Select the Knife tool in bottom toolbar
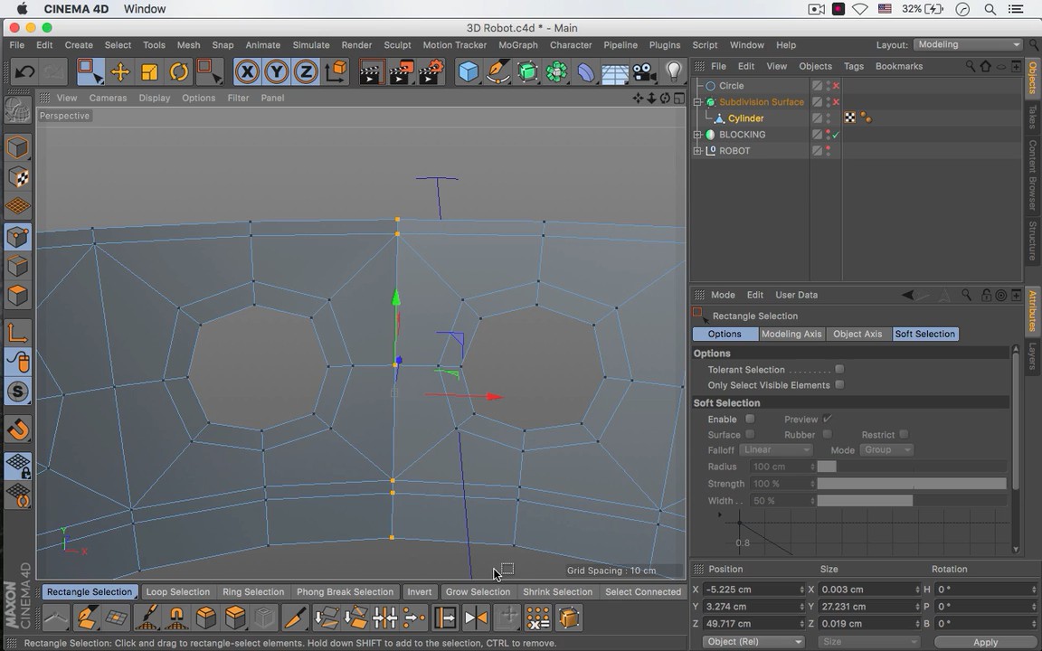1042x651 pixels. pyautogui.click(x=295, y=618)
